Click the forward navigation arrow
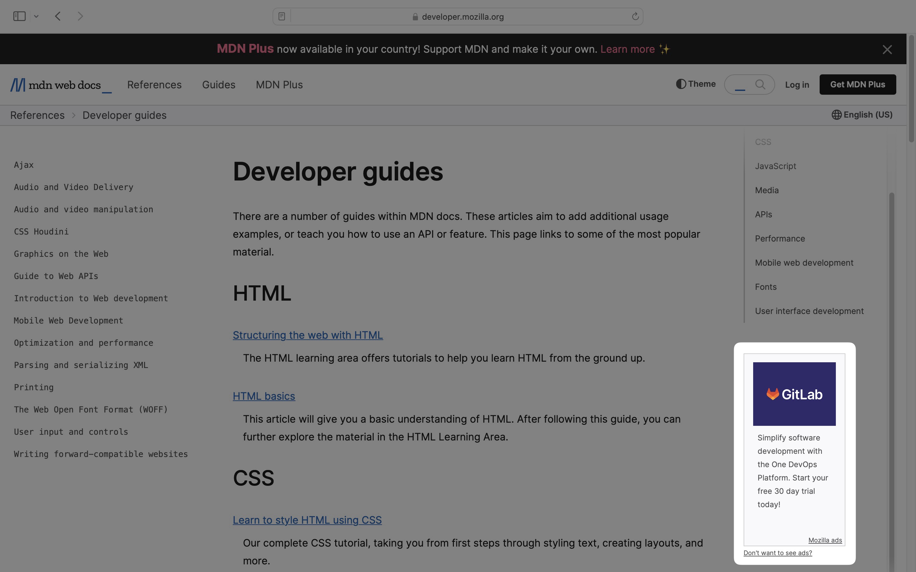This screenshot has width=916, height=572. 80,16
